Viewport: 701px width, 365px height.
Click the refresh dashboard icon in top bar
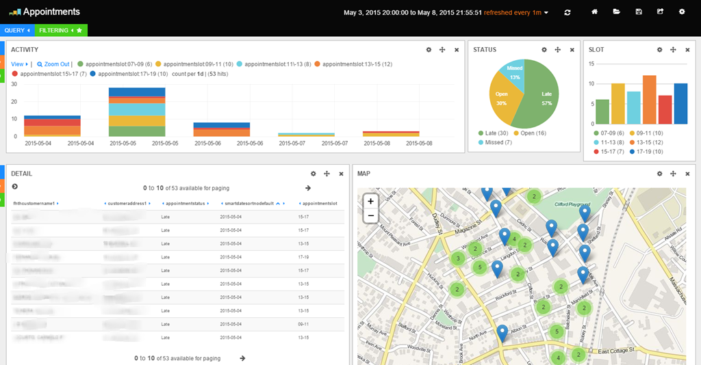pos(568,12)
